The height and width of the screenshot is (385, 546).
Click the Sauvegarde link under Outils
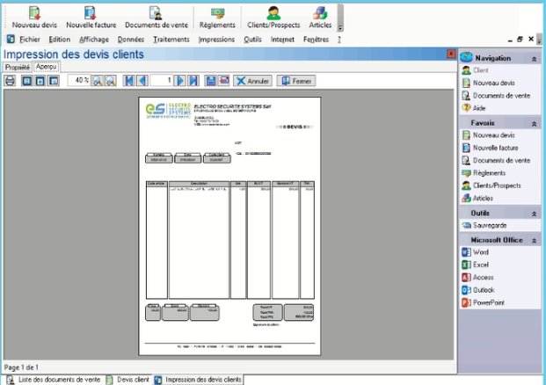pyautogui.click(x=490, y=225)
